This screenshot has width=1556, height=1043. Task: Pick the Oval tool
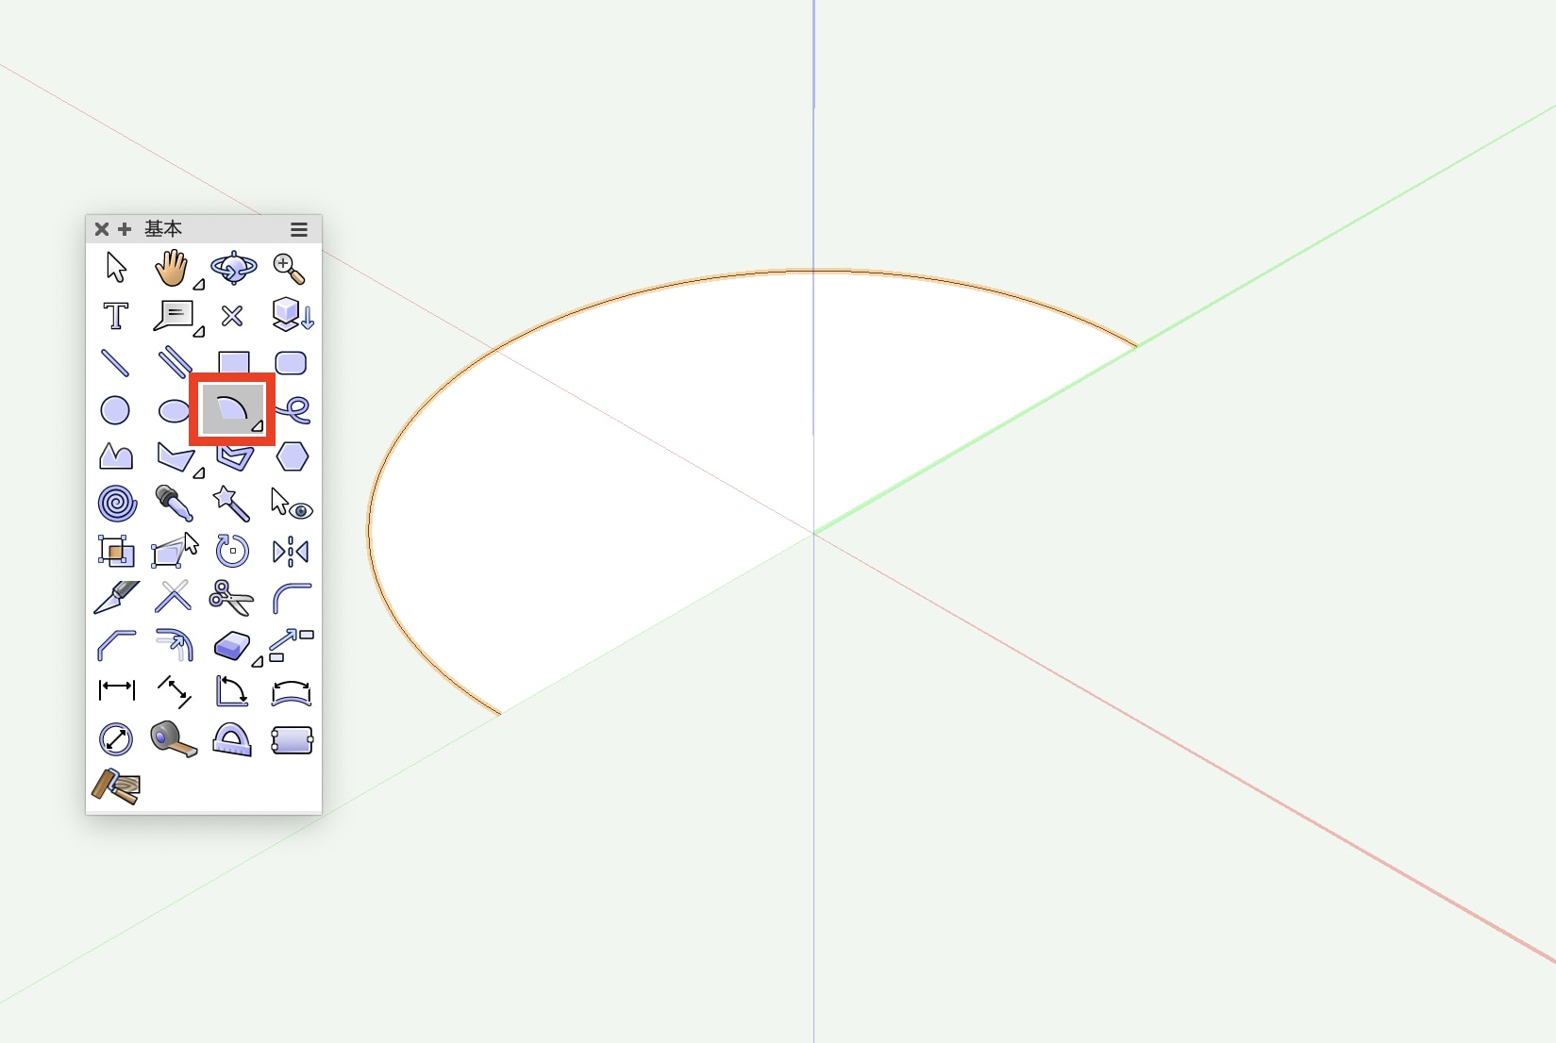[174, 410]
